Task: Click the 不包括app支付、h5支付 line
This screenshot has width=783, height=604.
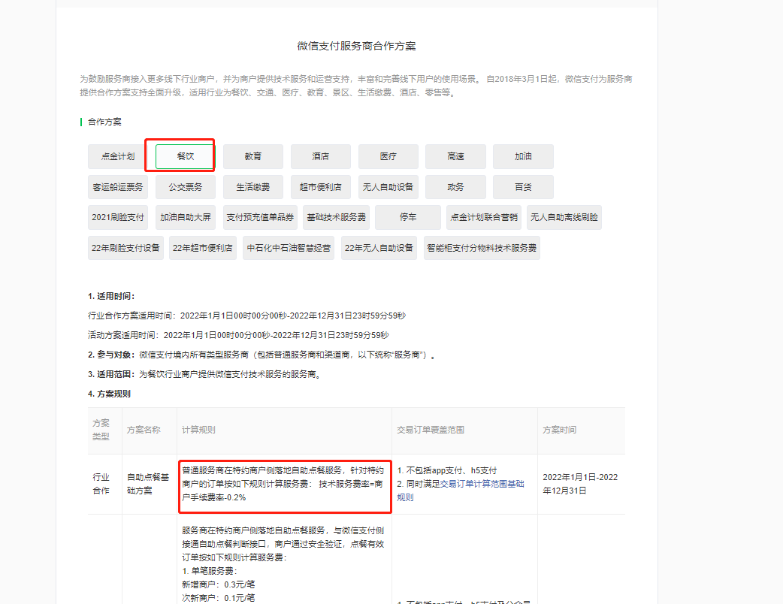Action: pos(447,470)
